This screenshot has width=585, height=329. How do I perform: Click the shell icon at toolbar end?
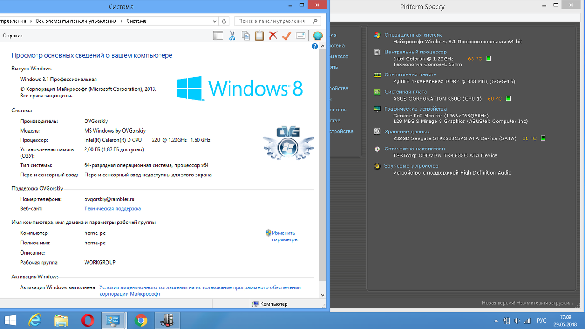[x=318, y=36]
